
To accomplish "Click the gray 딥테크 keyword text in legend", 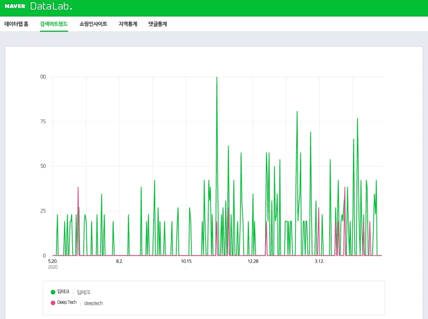I will [83, 292].
